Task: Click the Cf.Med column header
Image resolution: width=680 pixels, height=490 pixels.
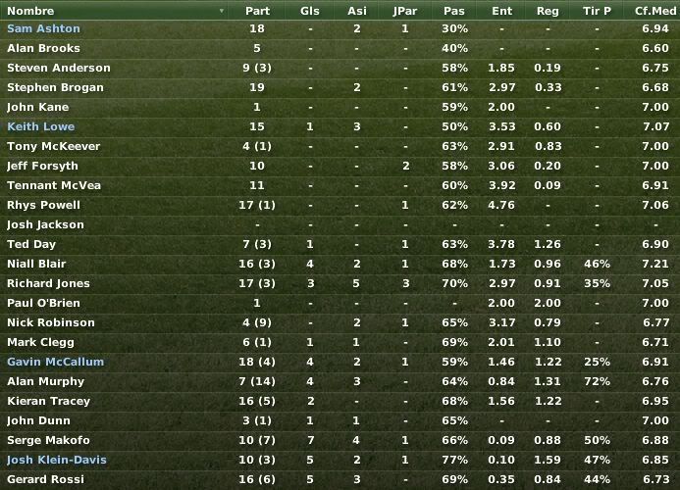Action: 654,11
